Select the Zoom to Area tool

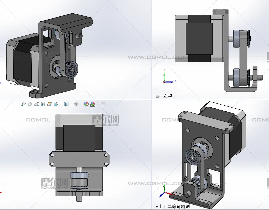30,104
